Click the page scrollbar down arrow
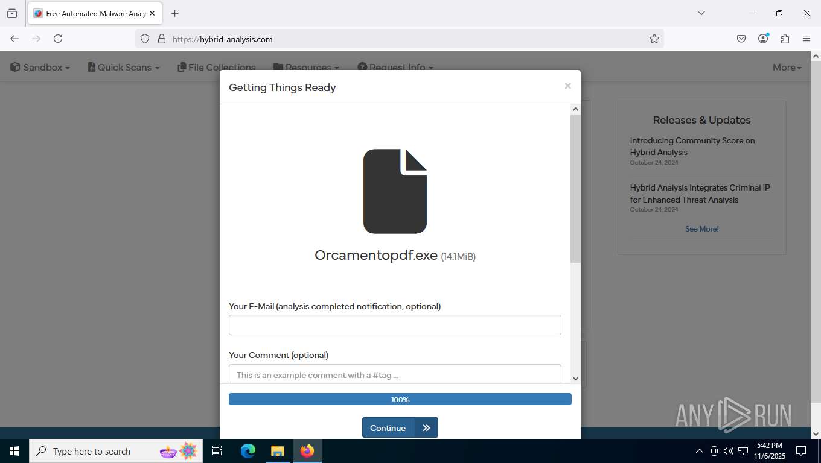Screen dimensions: 821x463 (816, 433)
